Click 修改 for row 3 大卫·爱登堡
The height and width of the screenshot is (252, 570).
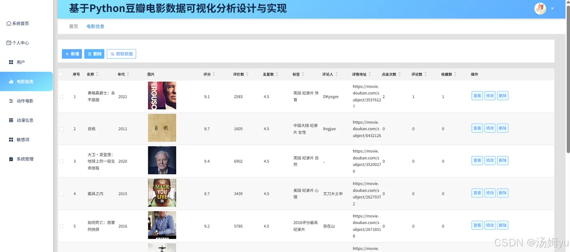(490, 161)
